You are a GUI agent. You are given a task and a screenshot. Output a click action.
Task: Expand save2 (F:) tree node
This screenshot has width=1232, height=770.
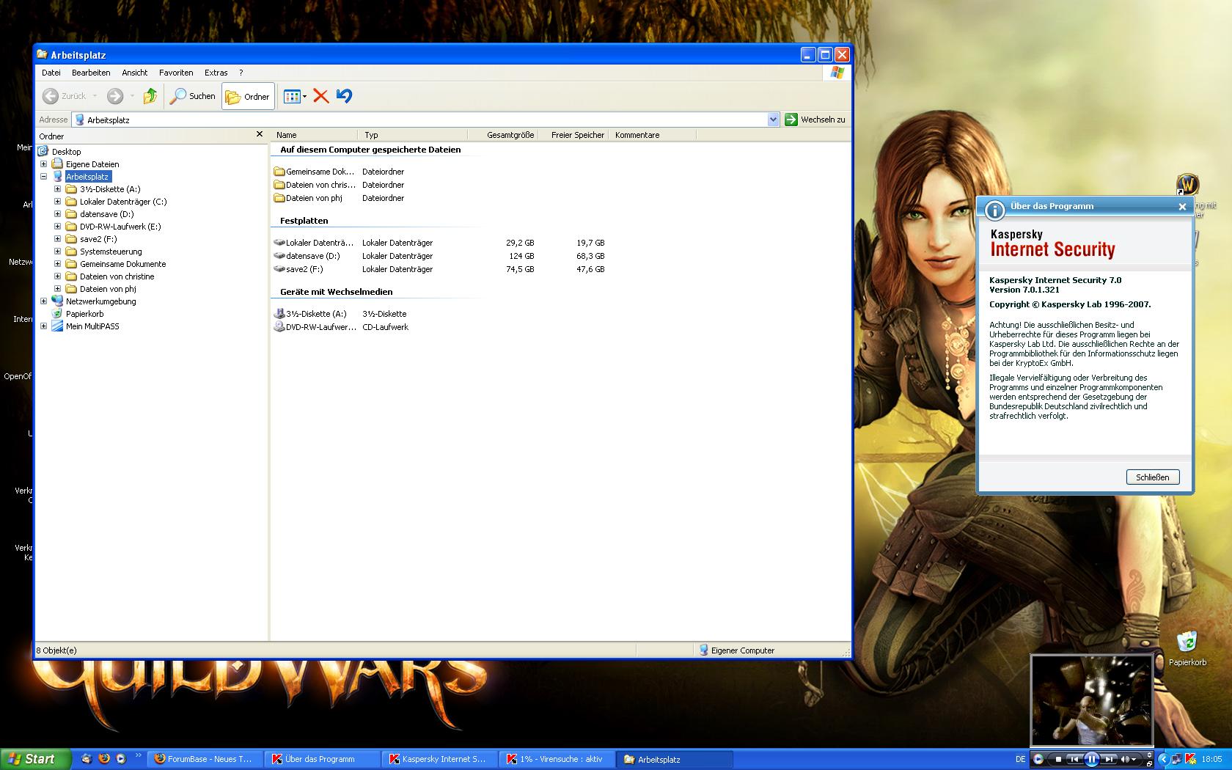coord(58,239)
